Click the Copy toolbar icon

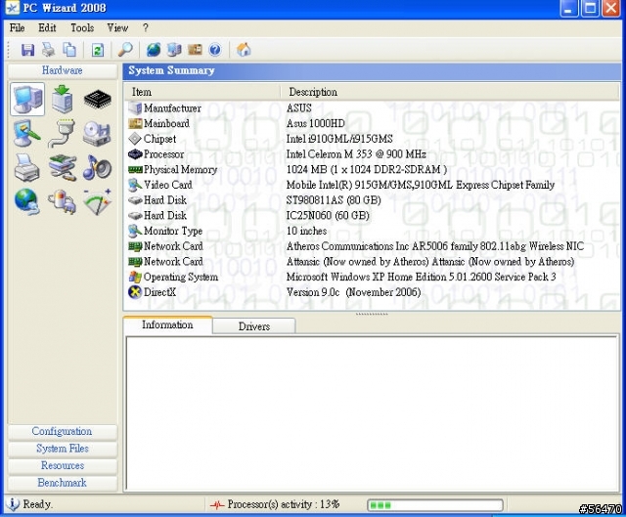69,50
